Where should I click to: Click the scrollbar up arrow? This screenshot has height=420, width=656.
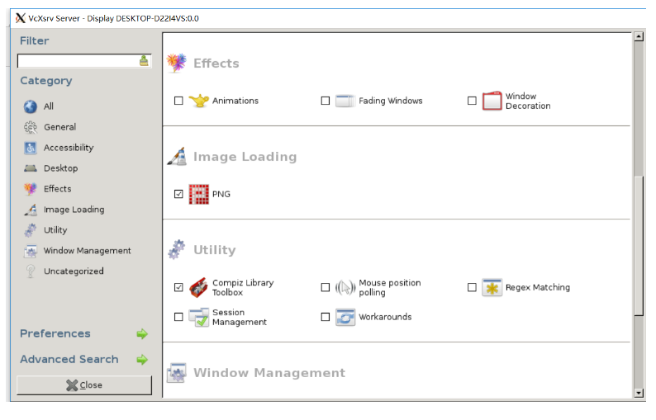(x=639, y=36)
